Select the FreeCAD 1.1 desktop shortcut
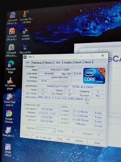This screenshot has width=121, height=162. coord(8,132)
